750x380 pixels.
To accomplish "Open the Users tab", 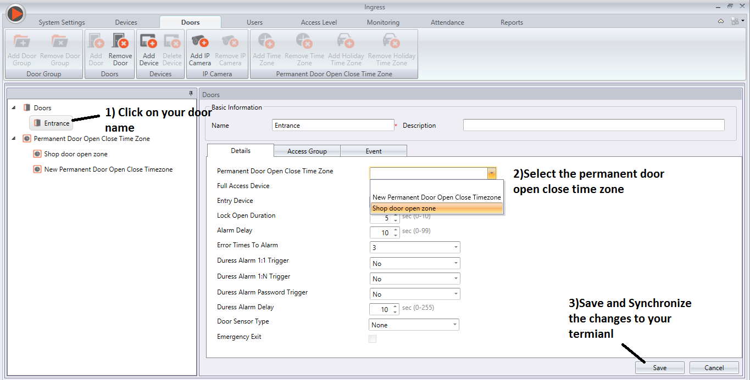I will coord(254,22).
